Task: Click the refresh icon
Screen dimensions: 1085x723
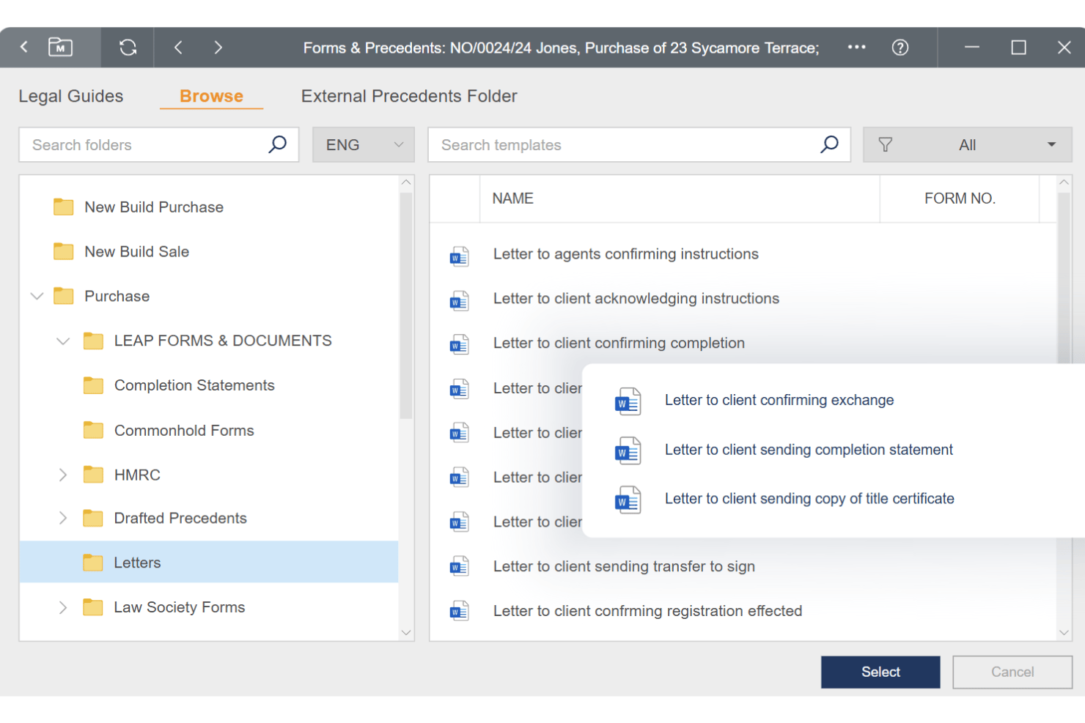Action: pyautogui.click(x=128, y=48)
